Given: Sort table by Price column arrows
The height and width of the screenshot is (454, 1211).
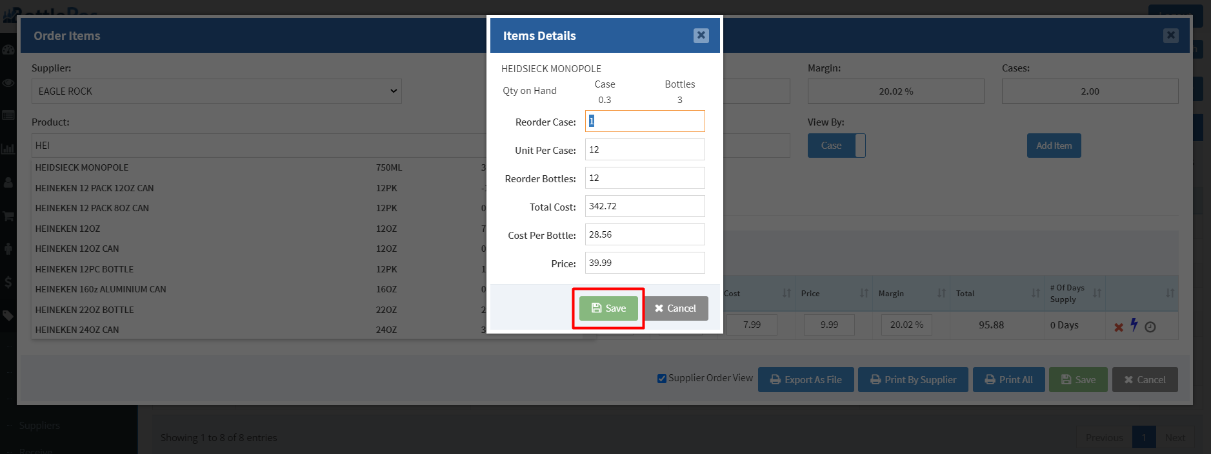Looking at the screenshot, I should coord(864,293).
